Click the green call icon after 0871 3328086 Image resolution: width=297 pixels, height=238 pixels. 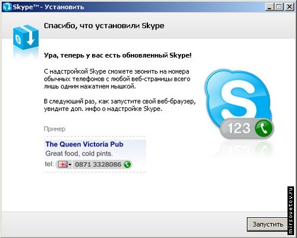click(127, 164)
